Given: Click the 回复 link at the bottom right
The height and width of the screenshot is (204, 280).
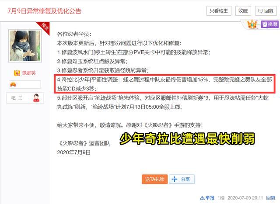Looking at the screenshot, I should 271,198.
